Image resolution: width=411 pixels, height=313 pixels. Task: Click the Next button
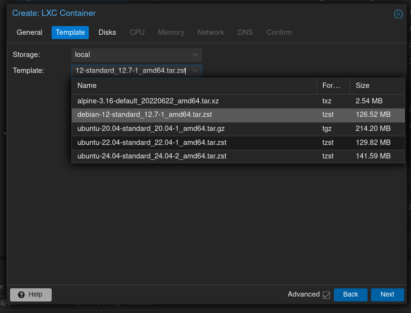point(387,295)
